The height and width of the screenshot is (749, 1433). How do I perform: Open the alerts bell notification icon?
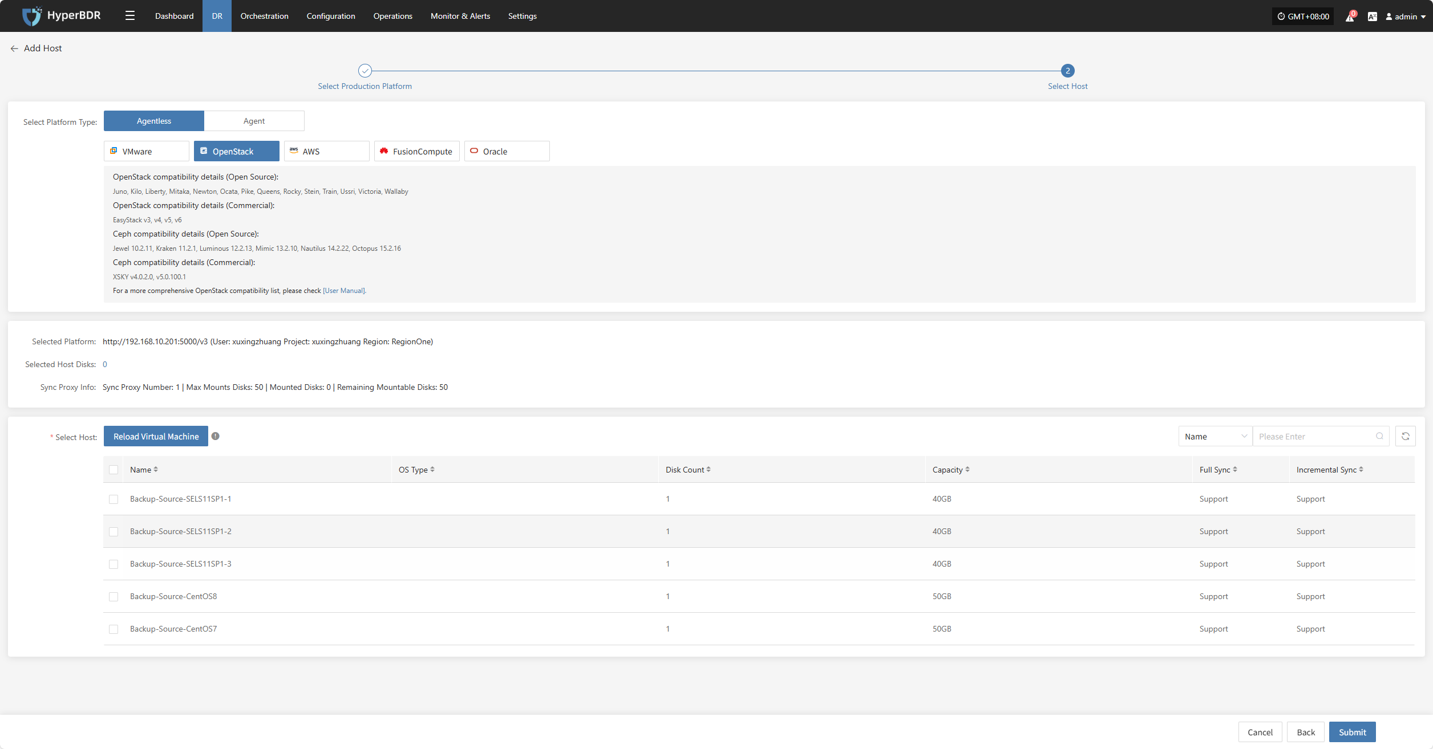coord(1350,17)
